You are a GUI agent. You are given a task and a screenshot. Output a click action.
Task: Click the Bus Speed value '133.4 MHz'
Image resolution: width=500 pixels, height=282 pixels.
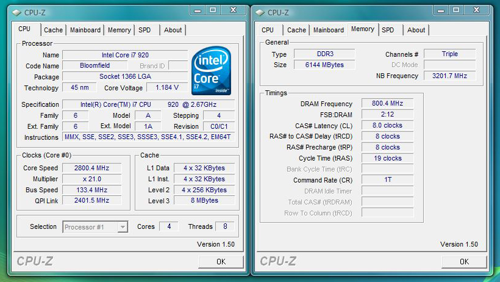[92, 190]
